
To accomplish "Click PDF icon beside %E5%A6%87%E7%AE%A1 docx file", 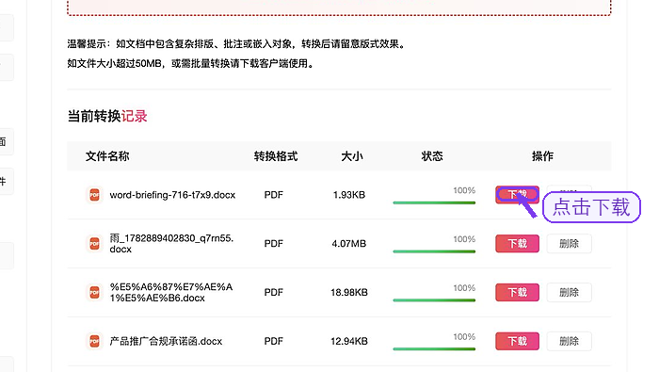I will click(94, 292).
